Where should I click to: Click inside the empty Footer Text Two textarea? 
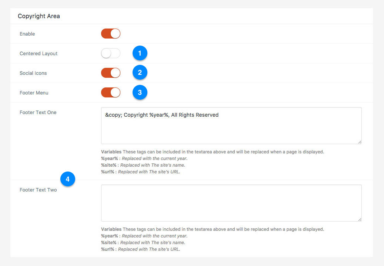pyautogui.click(x=231, y=203)
